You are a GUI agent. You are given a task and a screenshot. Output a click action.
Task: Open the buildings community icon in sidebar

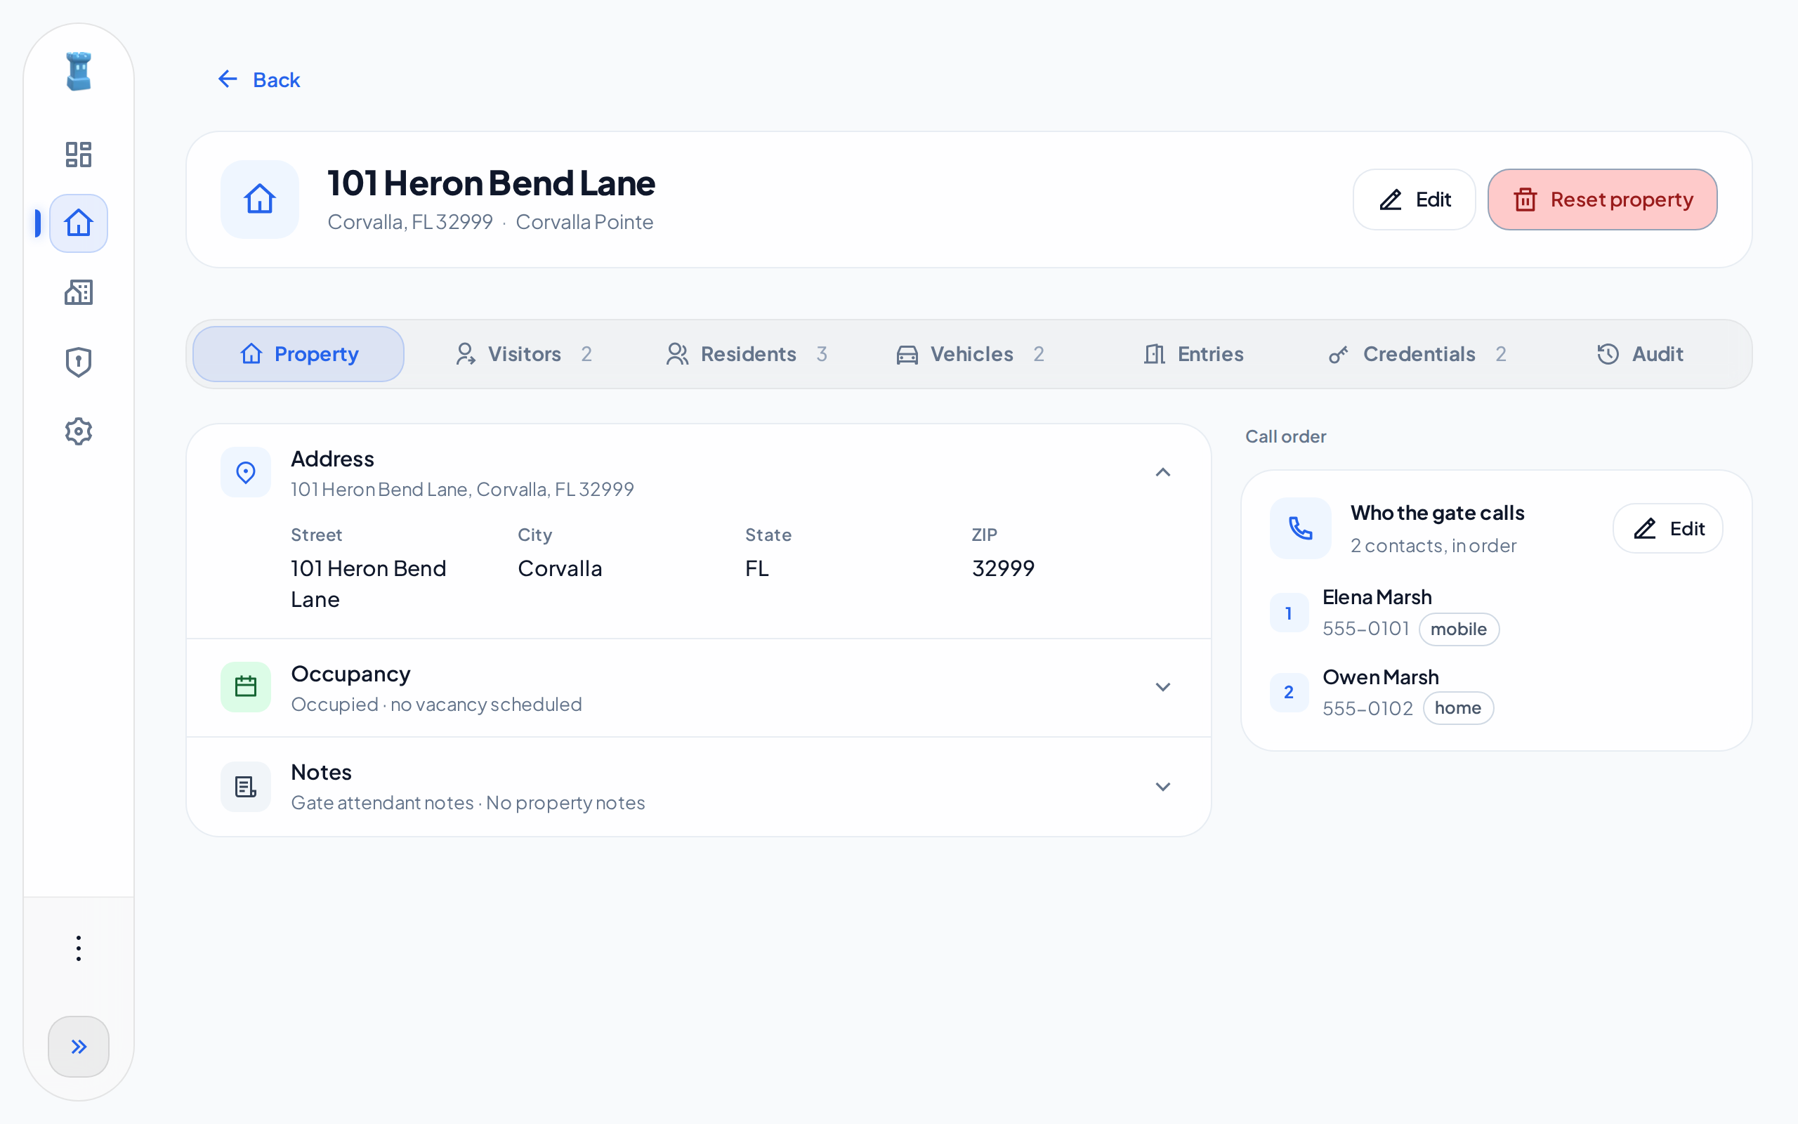[x=79, y=292]
